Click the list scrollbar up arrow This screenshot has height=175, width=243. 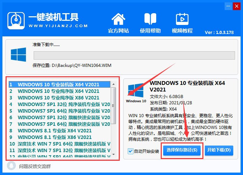tap(114, 84)
